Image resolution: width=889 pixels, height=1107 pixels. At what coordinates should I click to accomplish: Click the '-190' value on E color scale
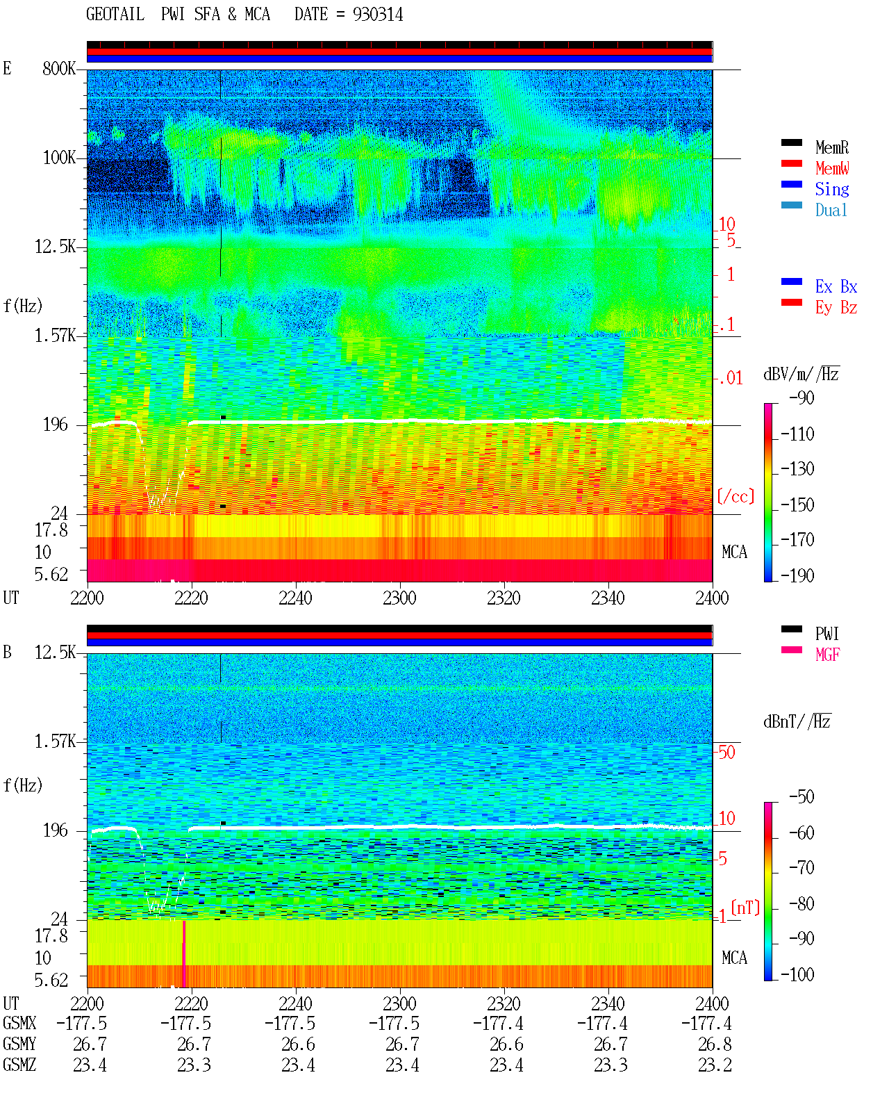click(797, 575)
